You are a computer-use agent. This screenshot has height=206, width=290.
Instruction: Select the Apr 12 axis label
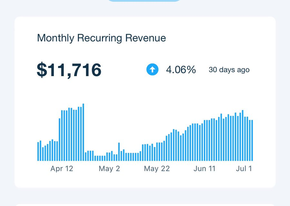[62, 169]
